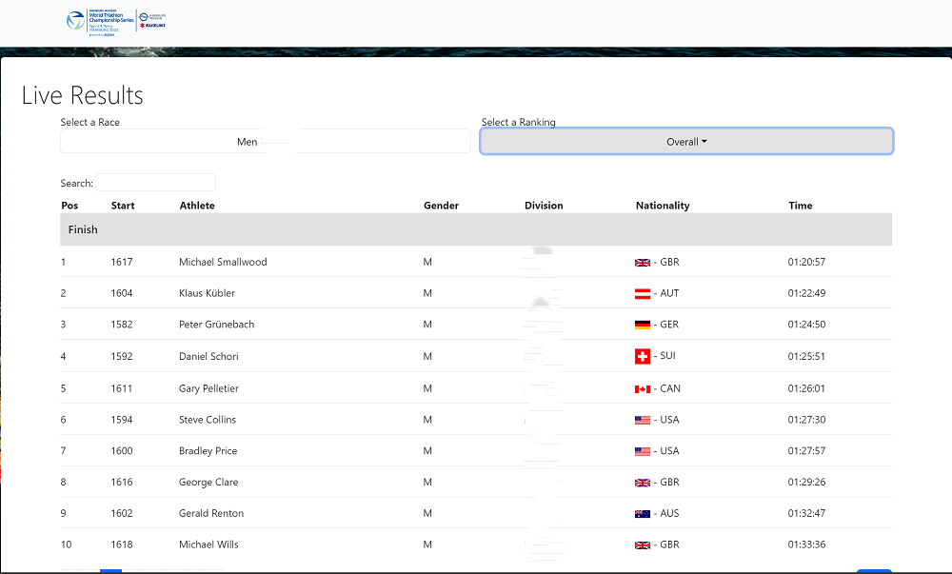Click the US flag in Steve Collins's row
Viewport: 952px width, 574px height.
tap(643, 420)
